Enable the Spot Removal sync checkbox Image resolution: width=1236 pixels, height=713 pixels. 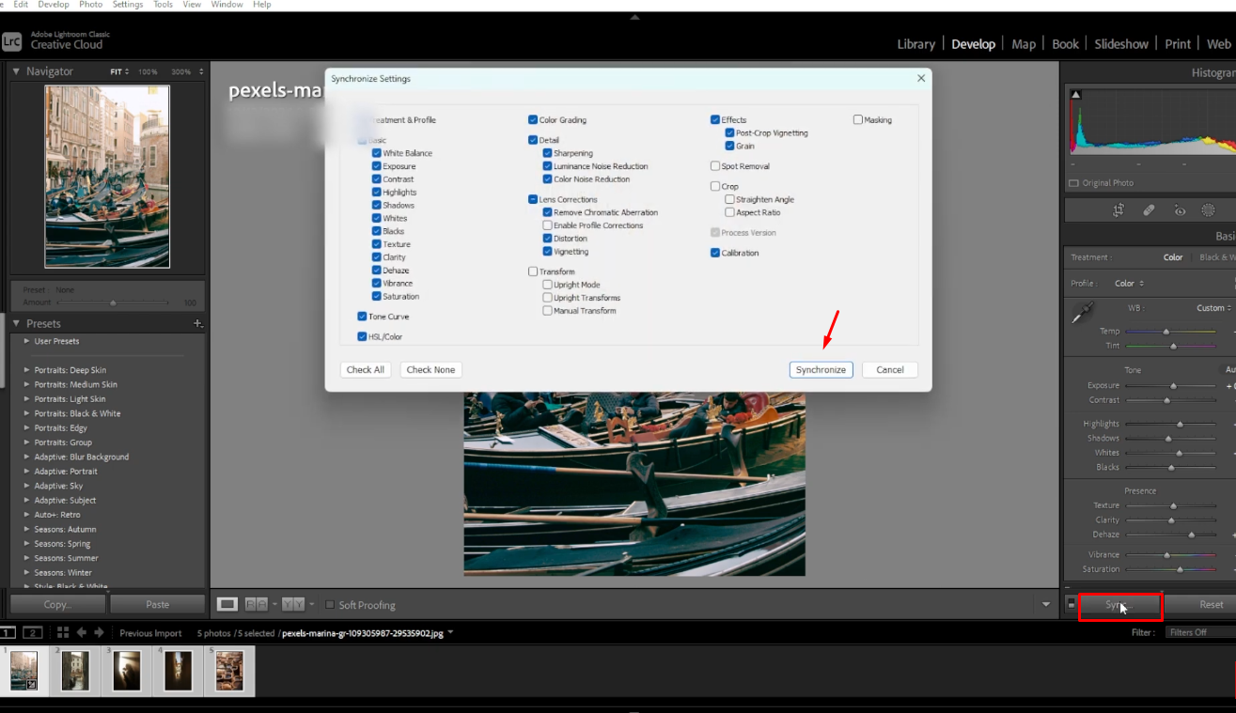713,164
